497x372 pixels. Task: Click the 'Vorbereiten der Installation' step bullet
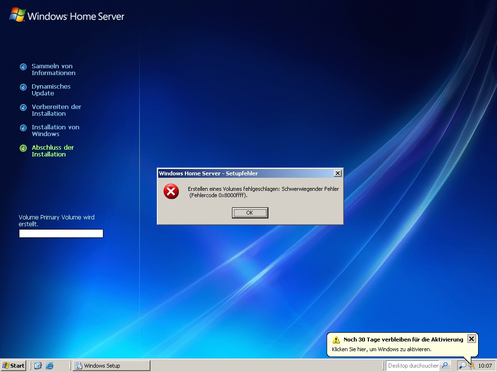[x=23, y=108]
